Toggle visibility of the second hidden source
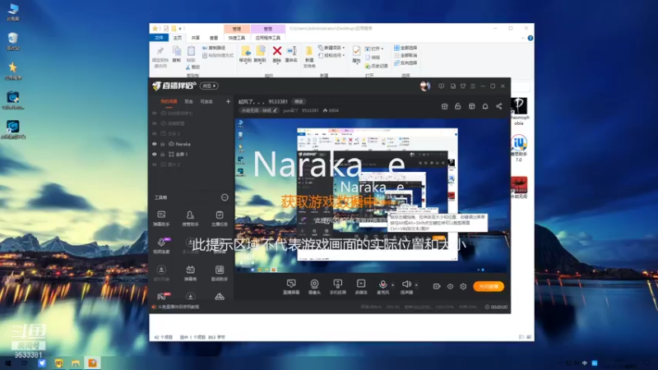Viewport: 658px width, 370px height. click(155, 124)
